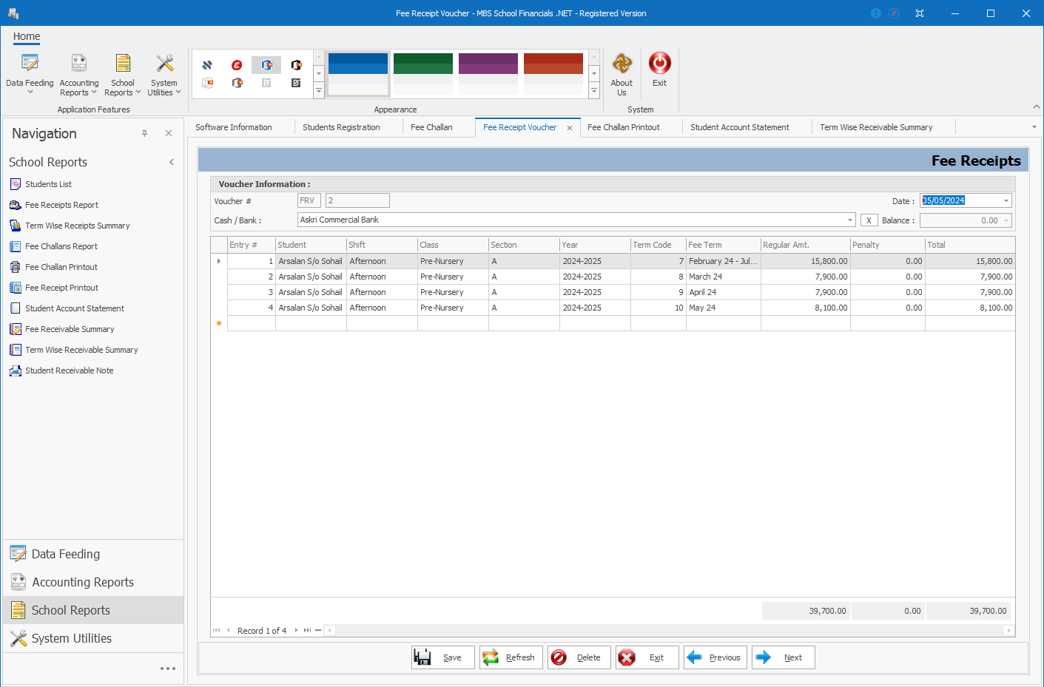Apply the purple color theme swatch

(x=488, y=73)
